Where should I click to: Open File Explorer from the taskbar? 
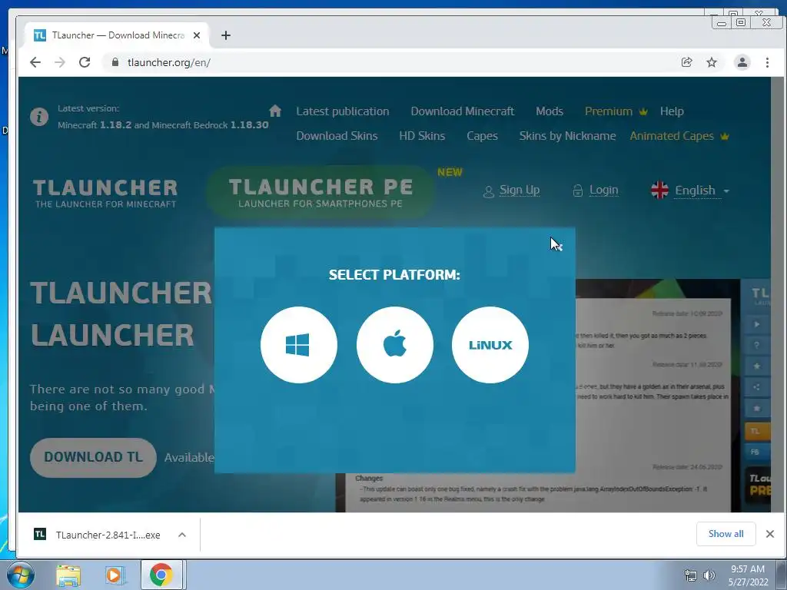tap(68, 575)
